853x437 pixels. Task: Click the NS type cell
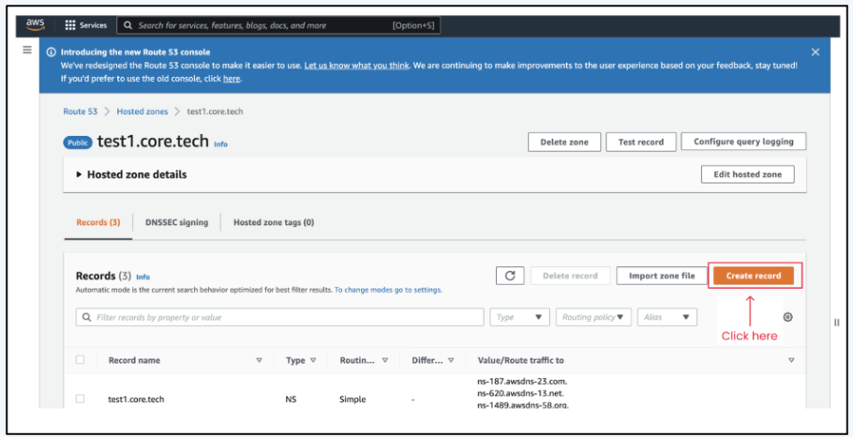(291, 399)
